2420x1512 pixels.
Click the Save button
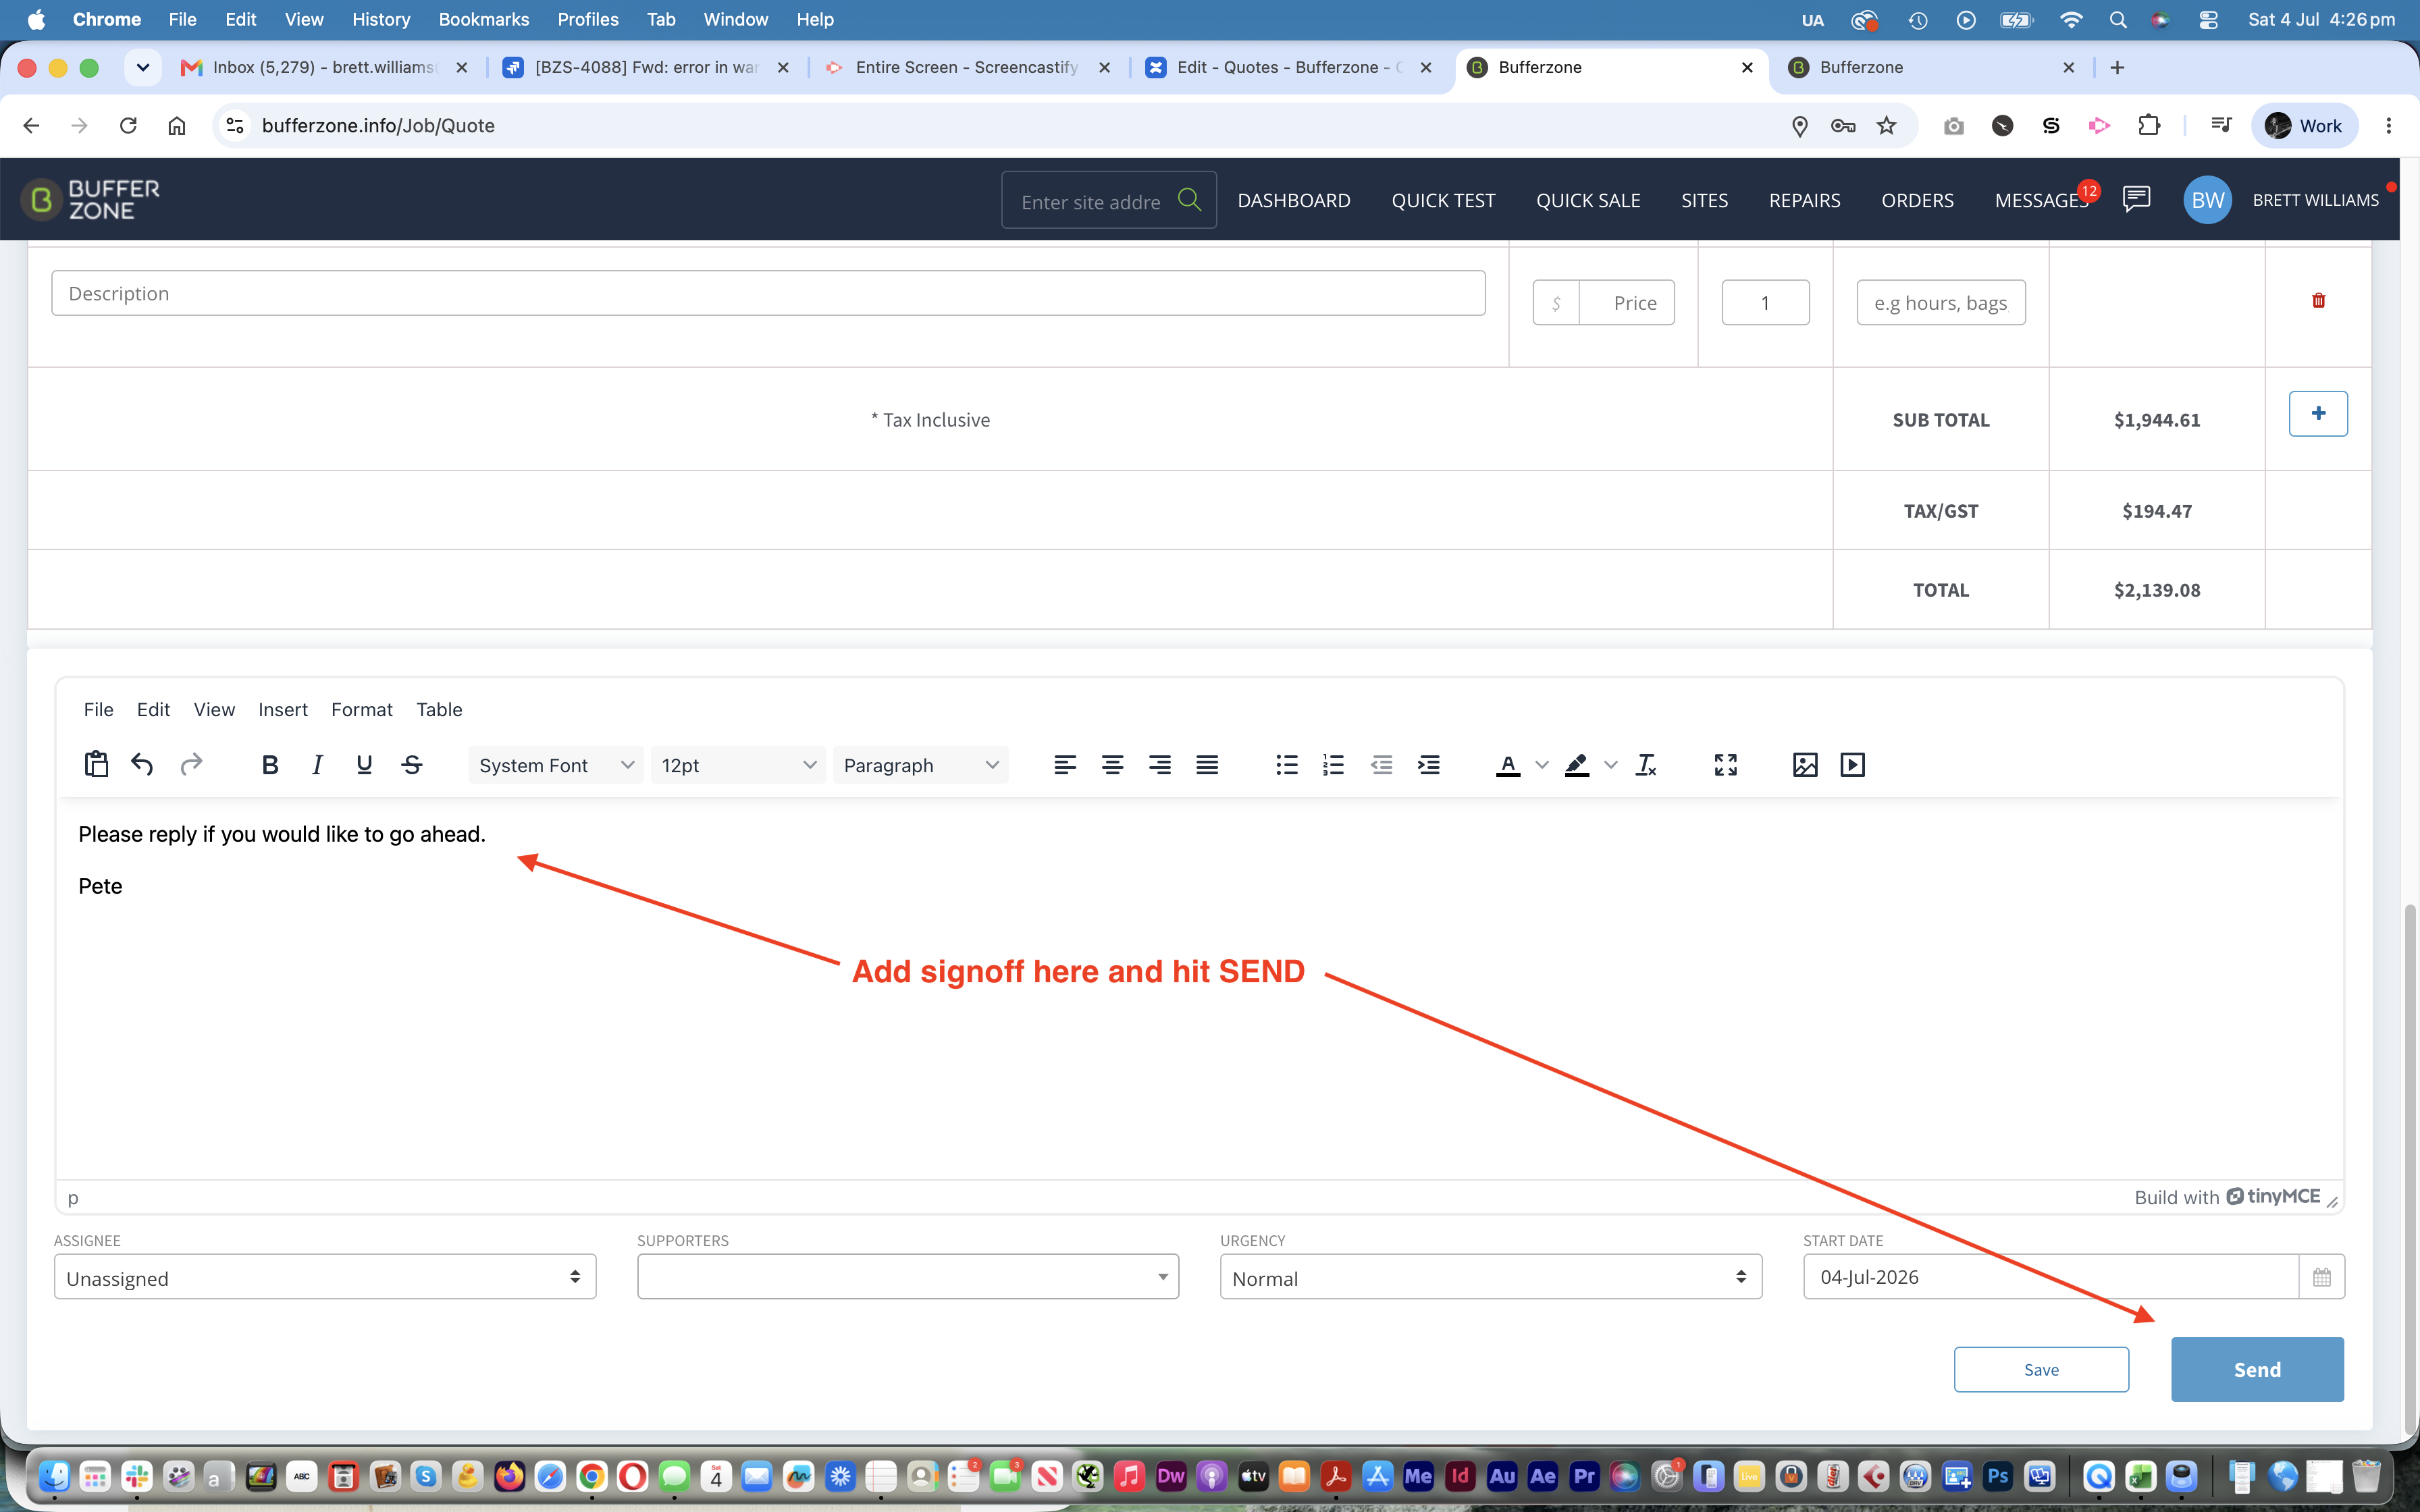pyautogui.click(x=2041, y=1369)
